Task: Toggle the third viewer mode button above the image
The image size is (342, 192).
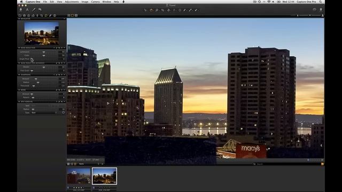Action: coord(76,15)
